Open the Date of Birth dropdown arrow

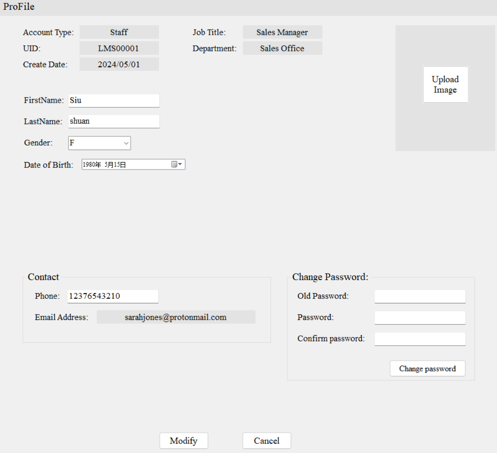[x=180, y=164]
